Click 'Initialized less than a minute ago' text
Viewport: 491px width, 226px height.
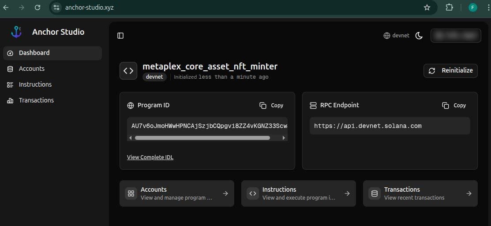pyautogui.click(x=221, y=77)
